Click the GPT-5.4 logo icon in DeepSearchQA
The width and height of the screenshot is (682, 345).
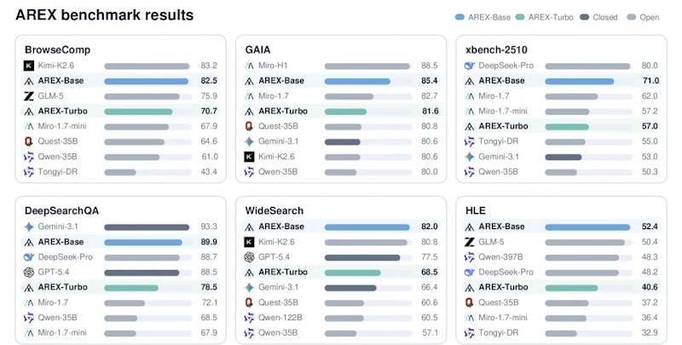[x=29, y=272]
